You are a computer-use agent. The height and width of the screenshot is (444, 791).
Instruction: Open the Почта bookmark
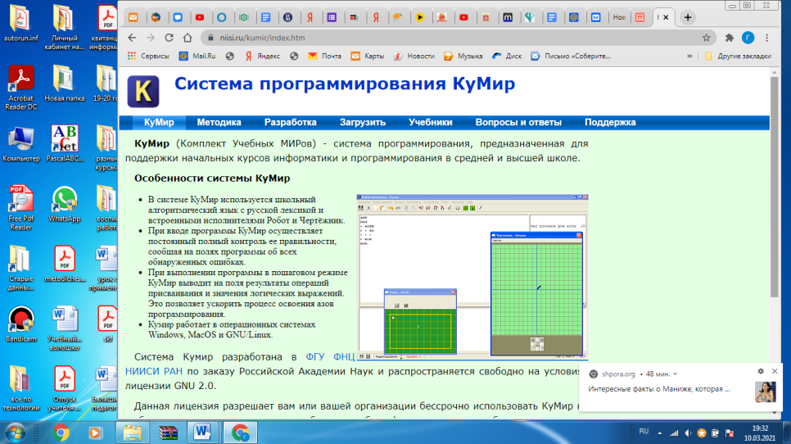pyautogui.click(x=325, y=56)
